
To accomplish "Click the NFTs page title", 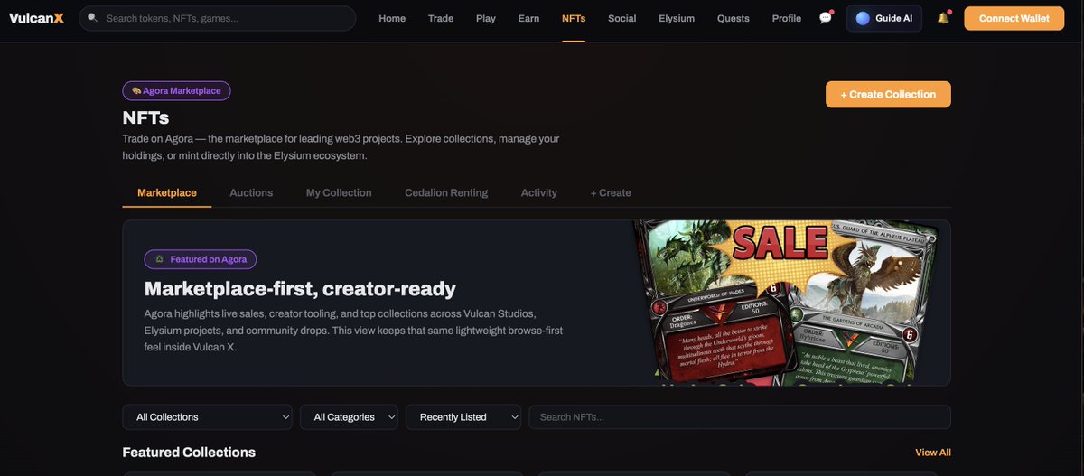I will coord(145,117).
